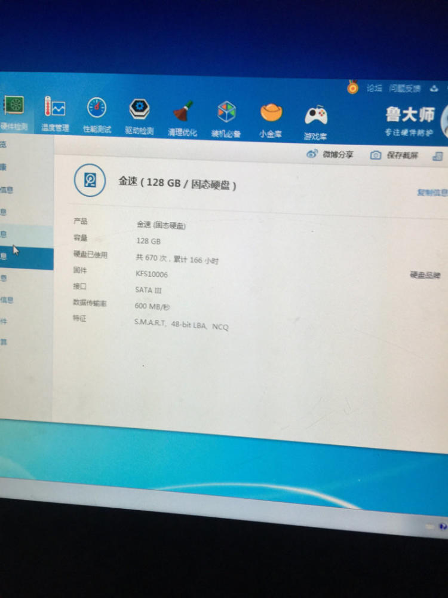The height and width of the screenshot is (598, 448).
Task: Open the 性能测试 performance test gauge
Action: click(97, 115)
